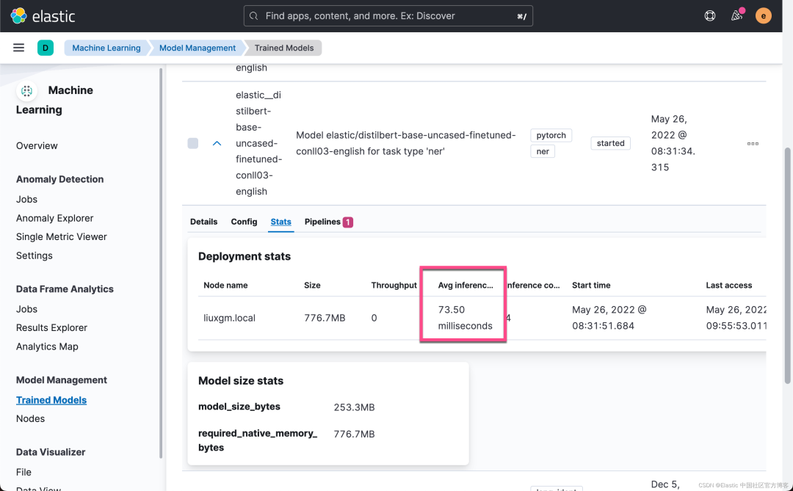Open Analytics Map

[47, 346]
